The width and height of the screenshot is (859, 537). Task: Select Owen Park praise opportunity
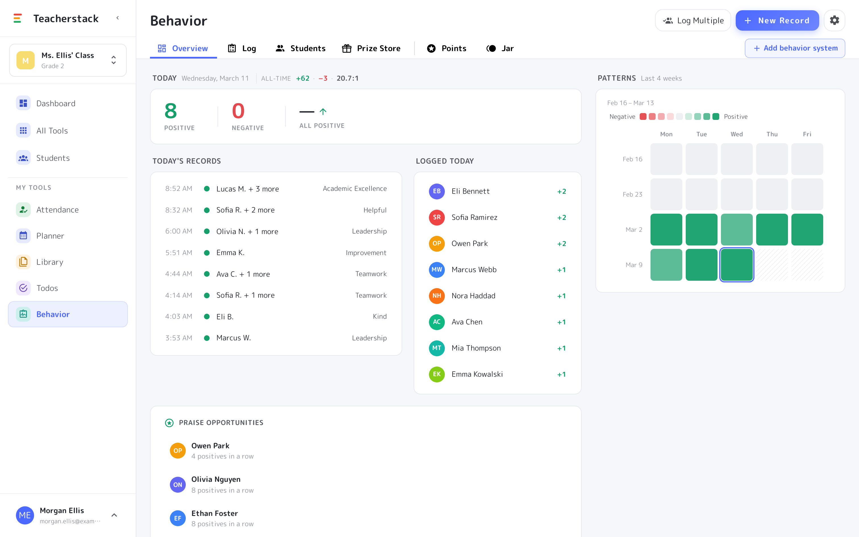click(x=366, y=451)
